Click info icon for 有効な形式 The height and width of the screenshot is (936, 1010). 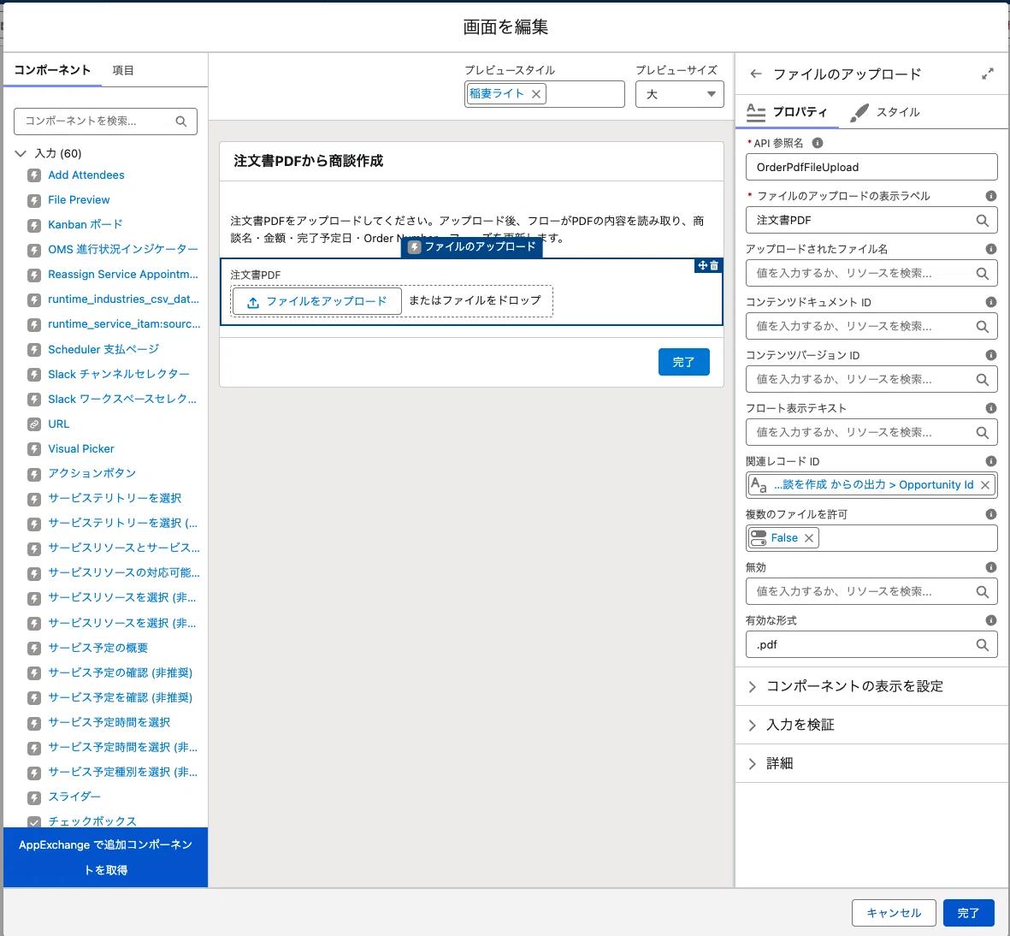[990, 620]
